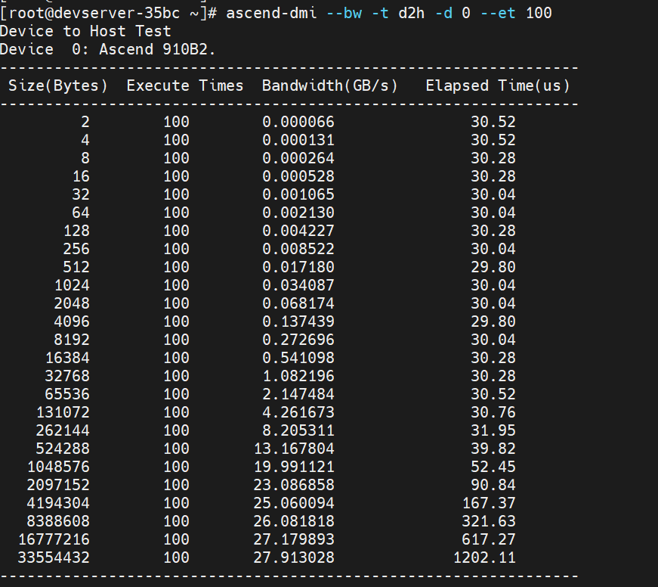Screen dimensions: 658x587
Task: Click size value 4194304
Action: (x=58, y=503)
